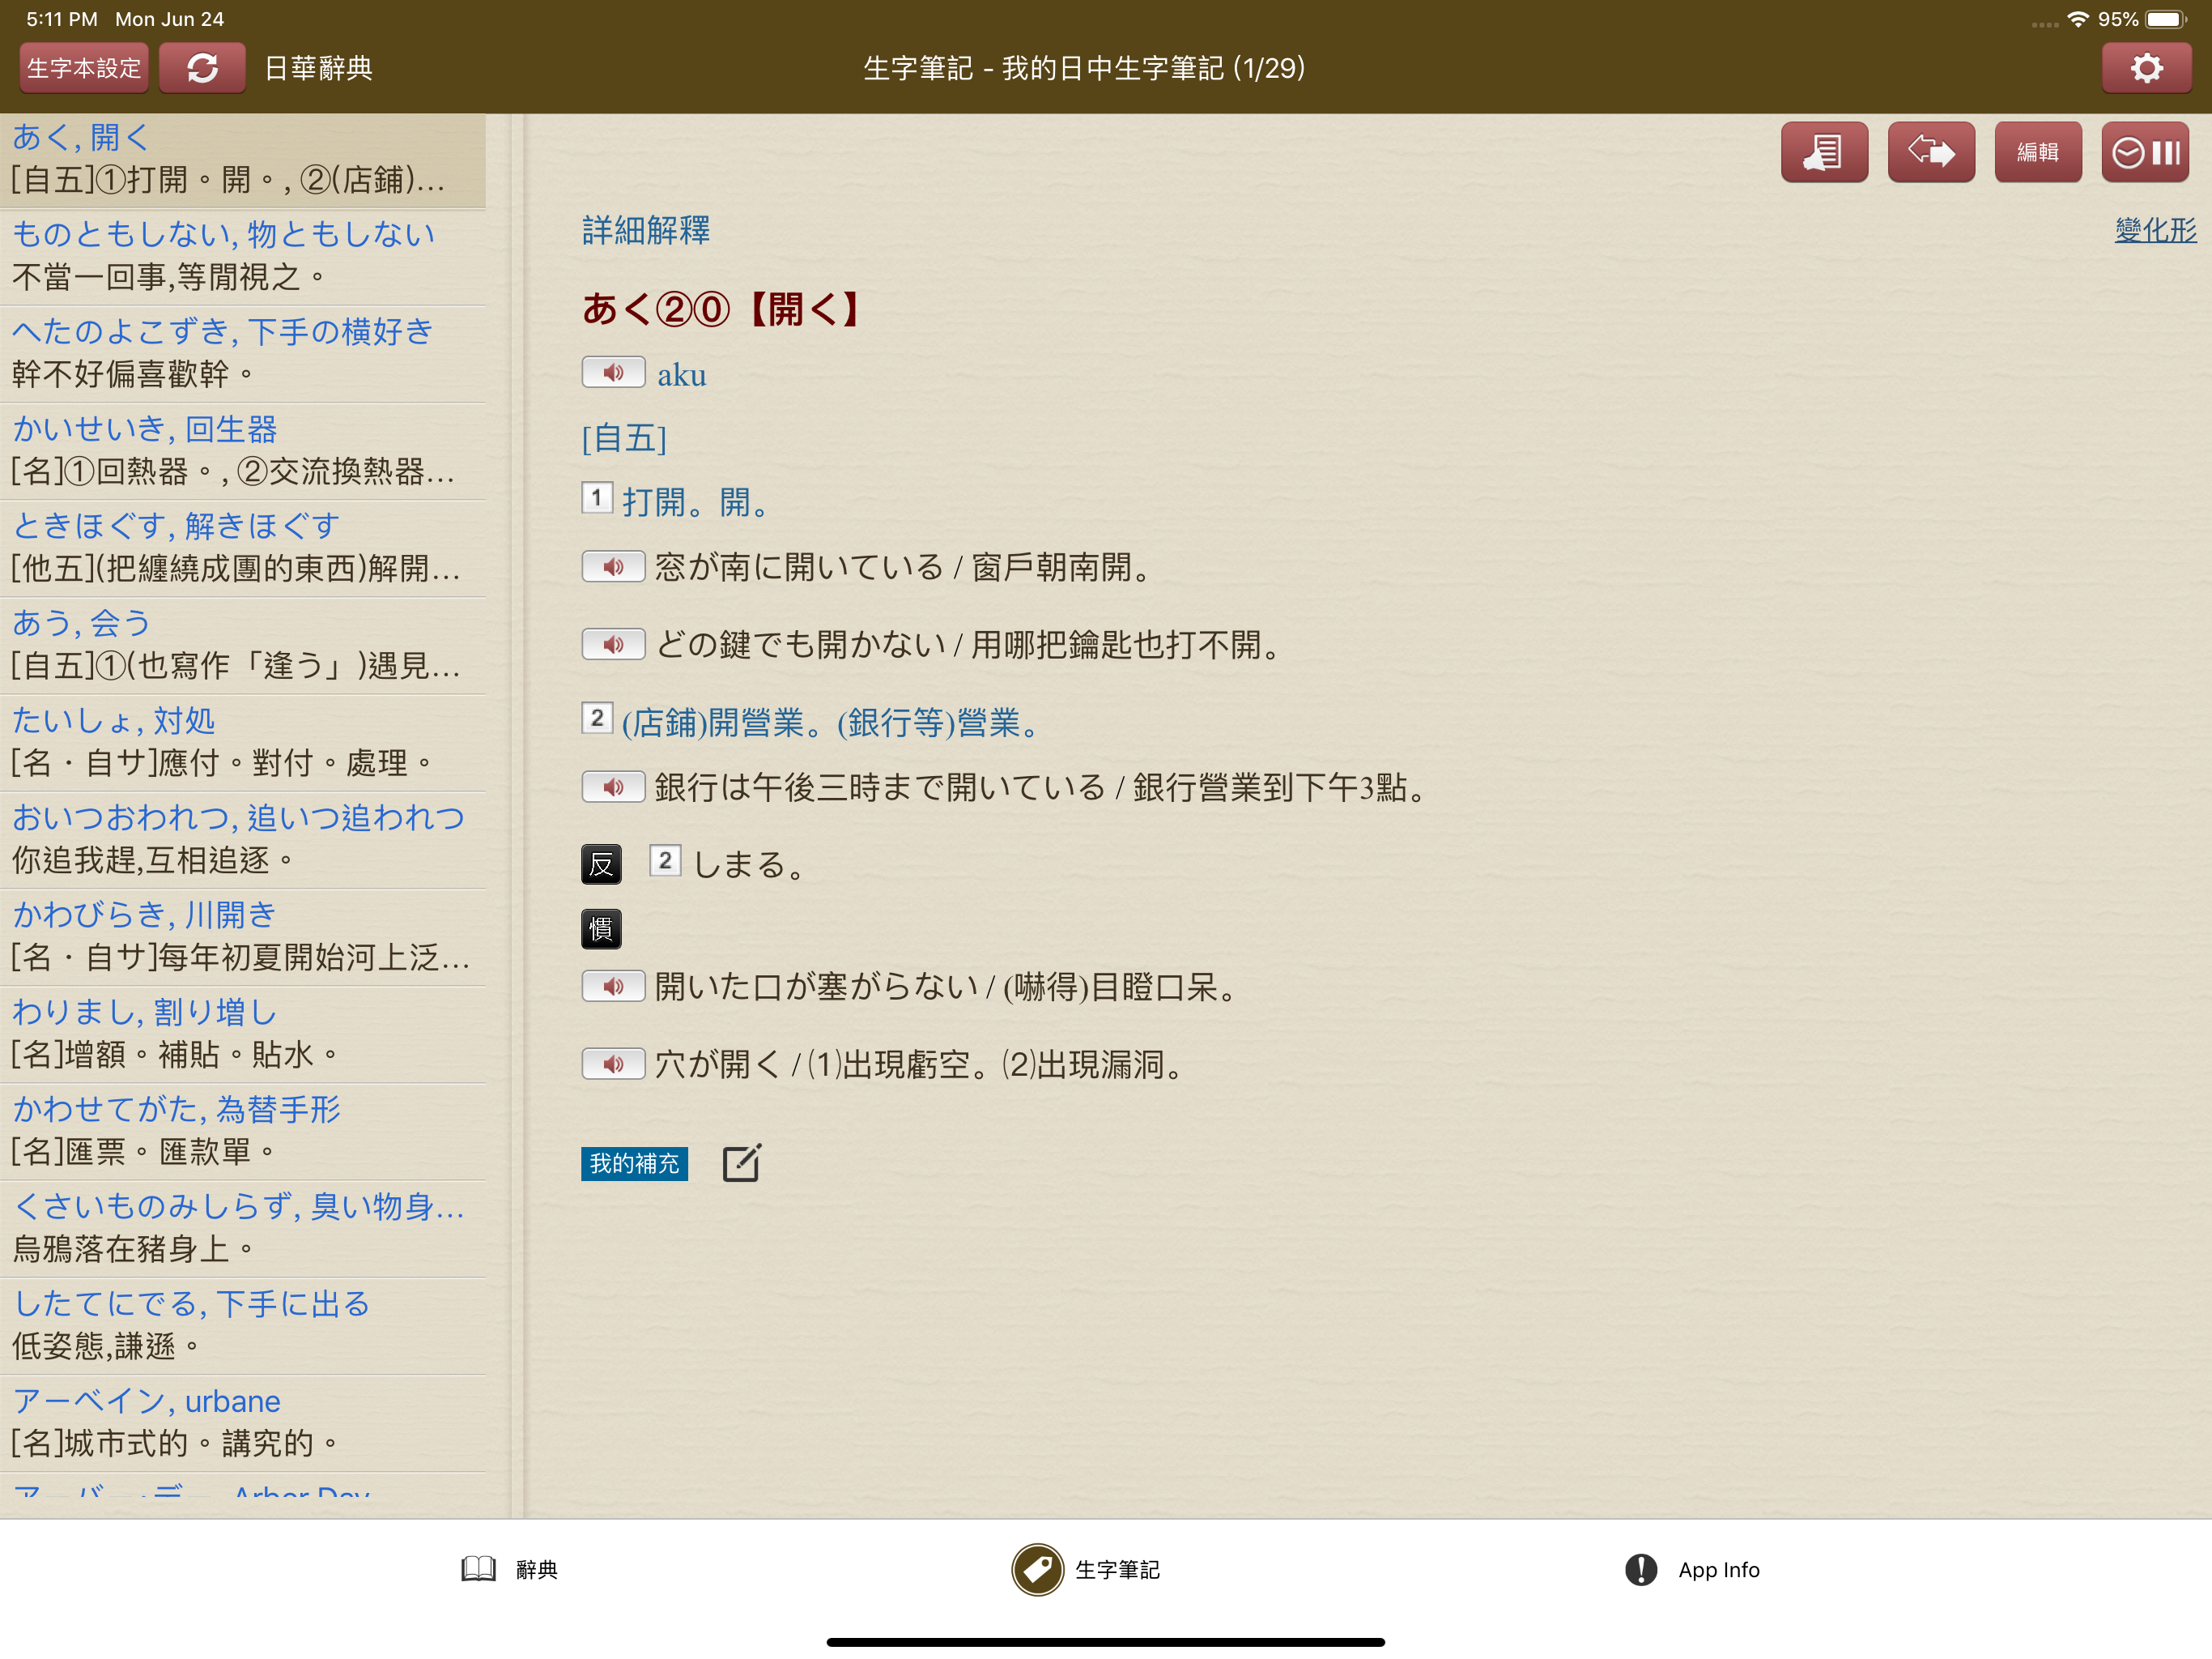Image resolution: width=2212 pixels, height=1659 pixels.
Task: Open the 生字本設定 vocabulary settings
Action: tap(84, 68)
